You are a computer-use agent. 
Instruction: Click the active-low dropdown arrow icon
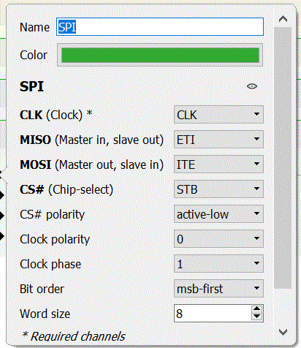pos(256,213)
